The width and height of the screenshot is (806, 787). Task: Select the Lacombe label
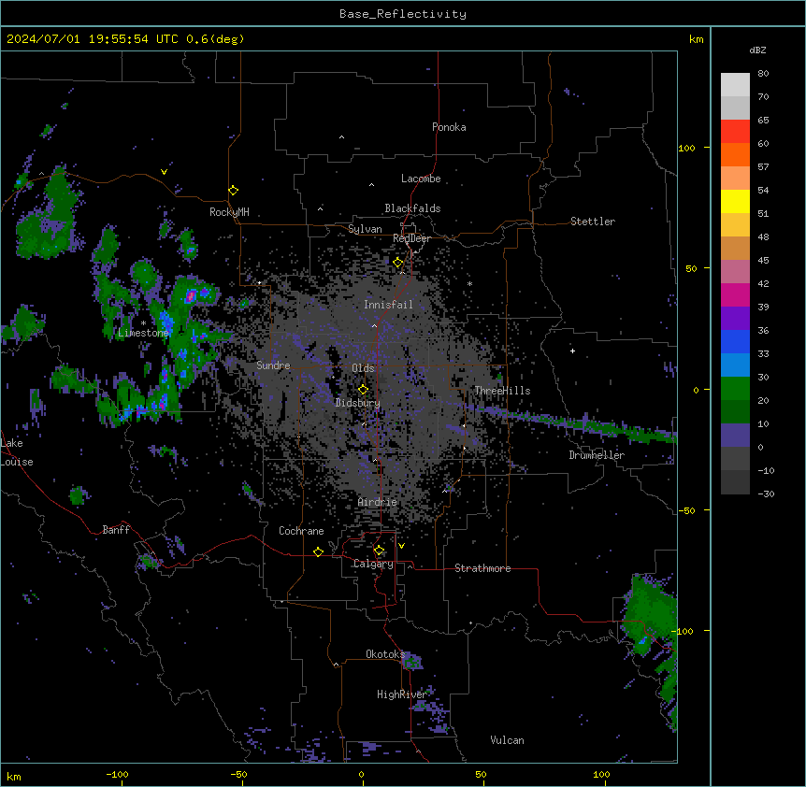click(421, 179)
